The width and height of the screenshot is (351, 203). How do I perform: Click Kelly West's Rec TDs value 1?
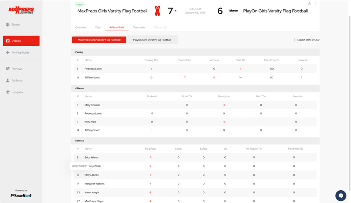261,122
